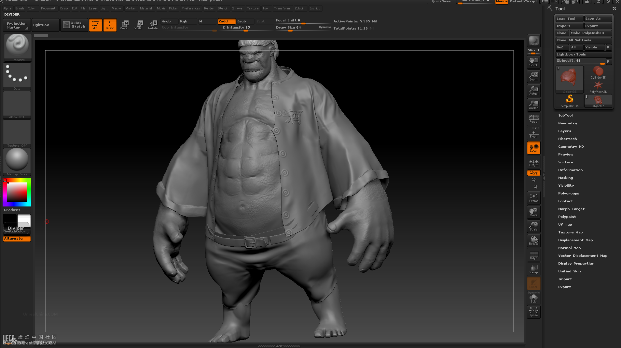Expand the Displacement Map section
Screen dimensions: 621x348
coord(575,240)
